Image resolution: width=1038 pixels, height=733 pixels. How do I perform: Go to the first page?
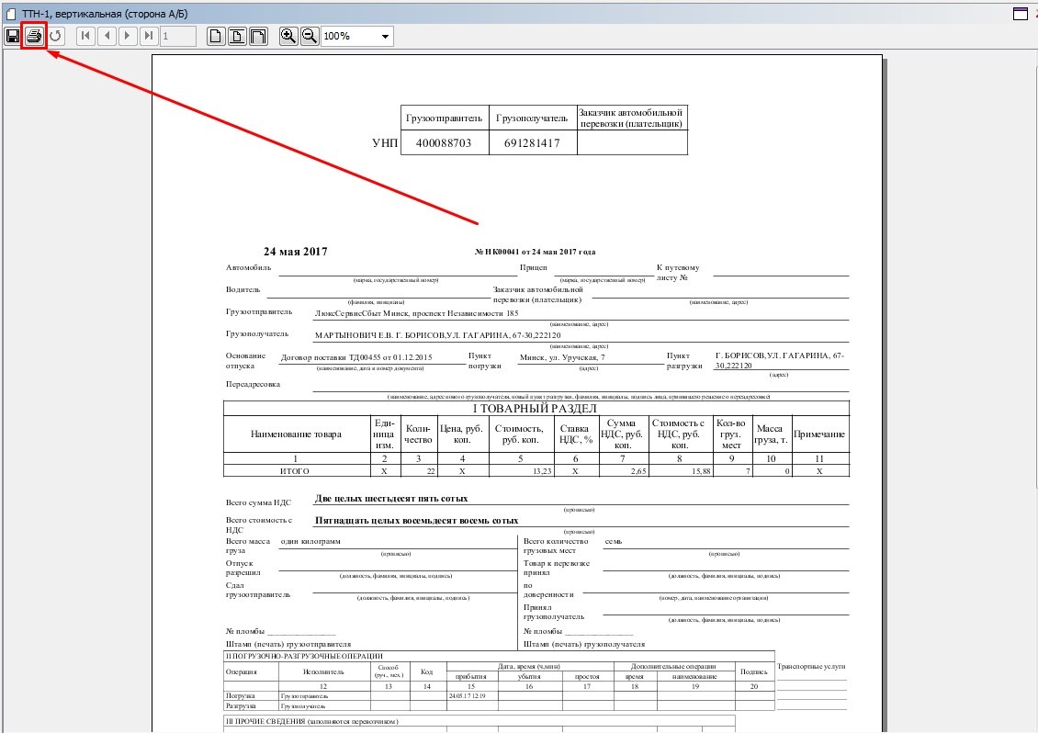point(85,36)
